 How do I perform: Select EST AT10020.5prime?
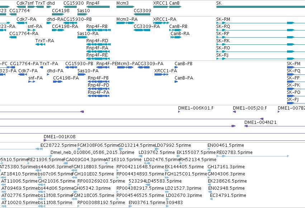coord(19,203)
